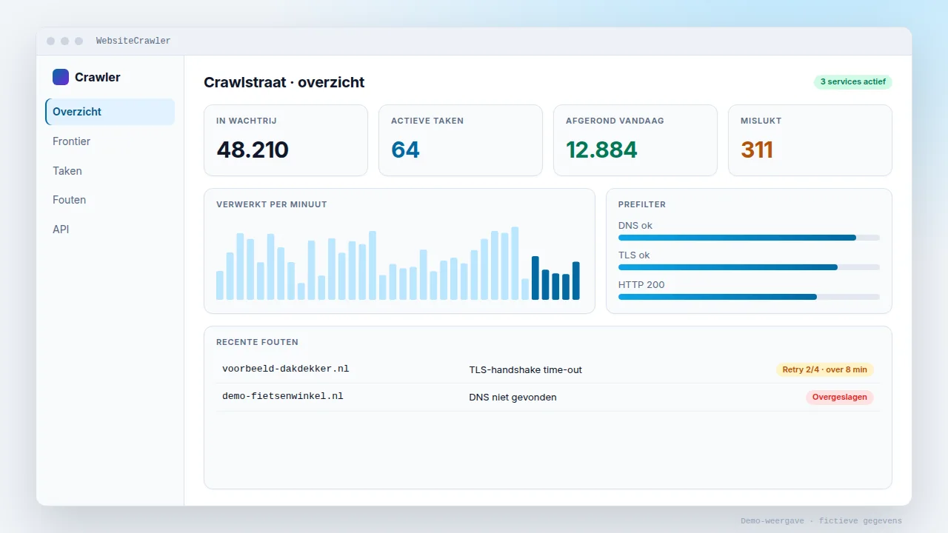Click the Verwerkt per minuut chart title
Viewport: 948px width, 533px height.
click(x=272, y=204)
